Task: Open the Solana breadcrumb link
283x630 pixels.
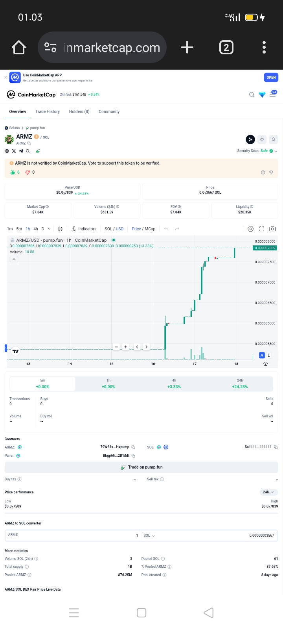Action: coord(12,128)
